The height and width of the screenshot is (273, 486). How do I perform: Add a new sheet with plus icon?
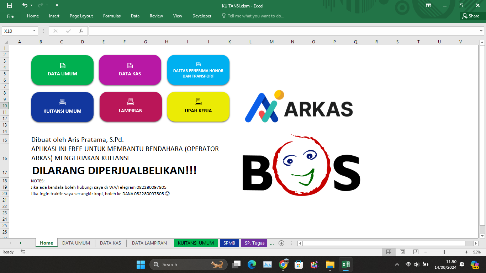point(281,243)
